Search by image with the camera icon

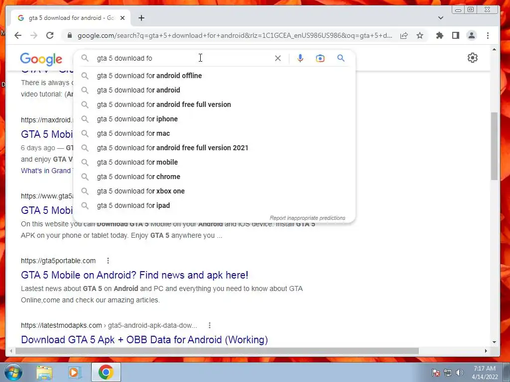[320, 58]
